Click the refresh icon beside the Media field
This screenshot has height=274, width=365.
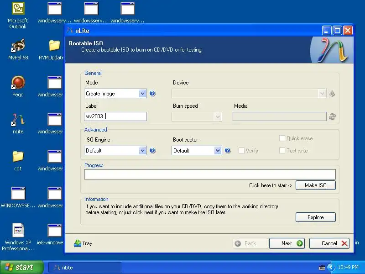[332, 116]
